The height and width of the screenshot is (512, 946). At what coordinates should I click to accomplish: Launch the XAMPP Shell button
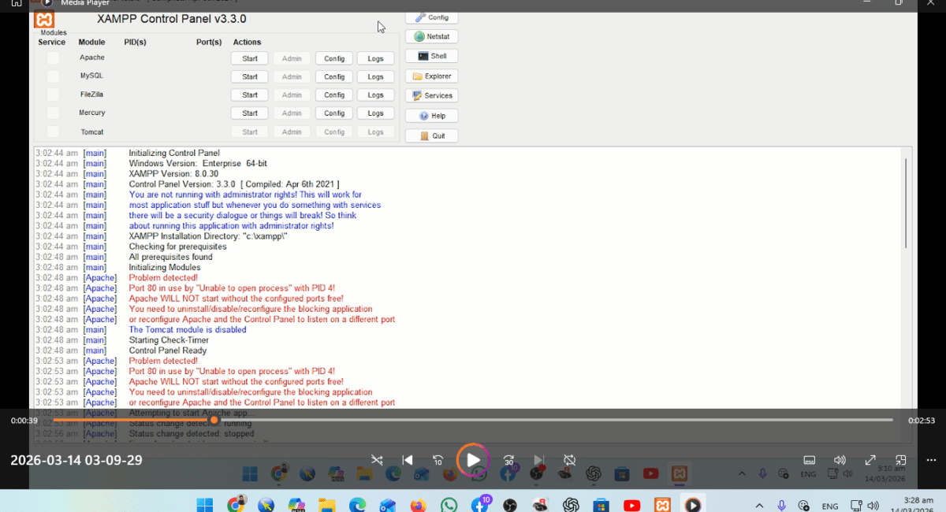(x=431, y=56)
